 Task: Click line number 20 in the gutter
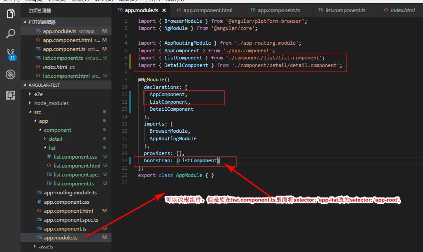click(x=124, y=160)
